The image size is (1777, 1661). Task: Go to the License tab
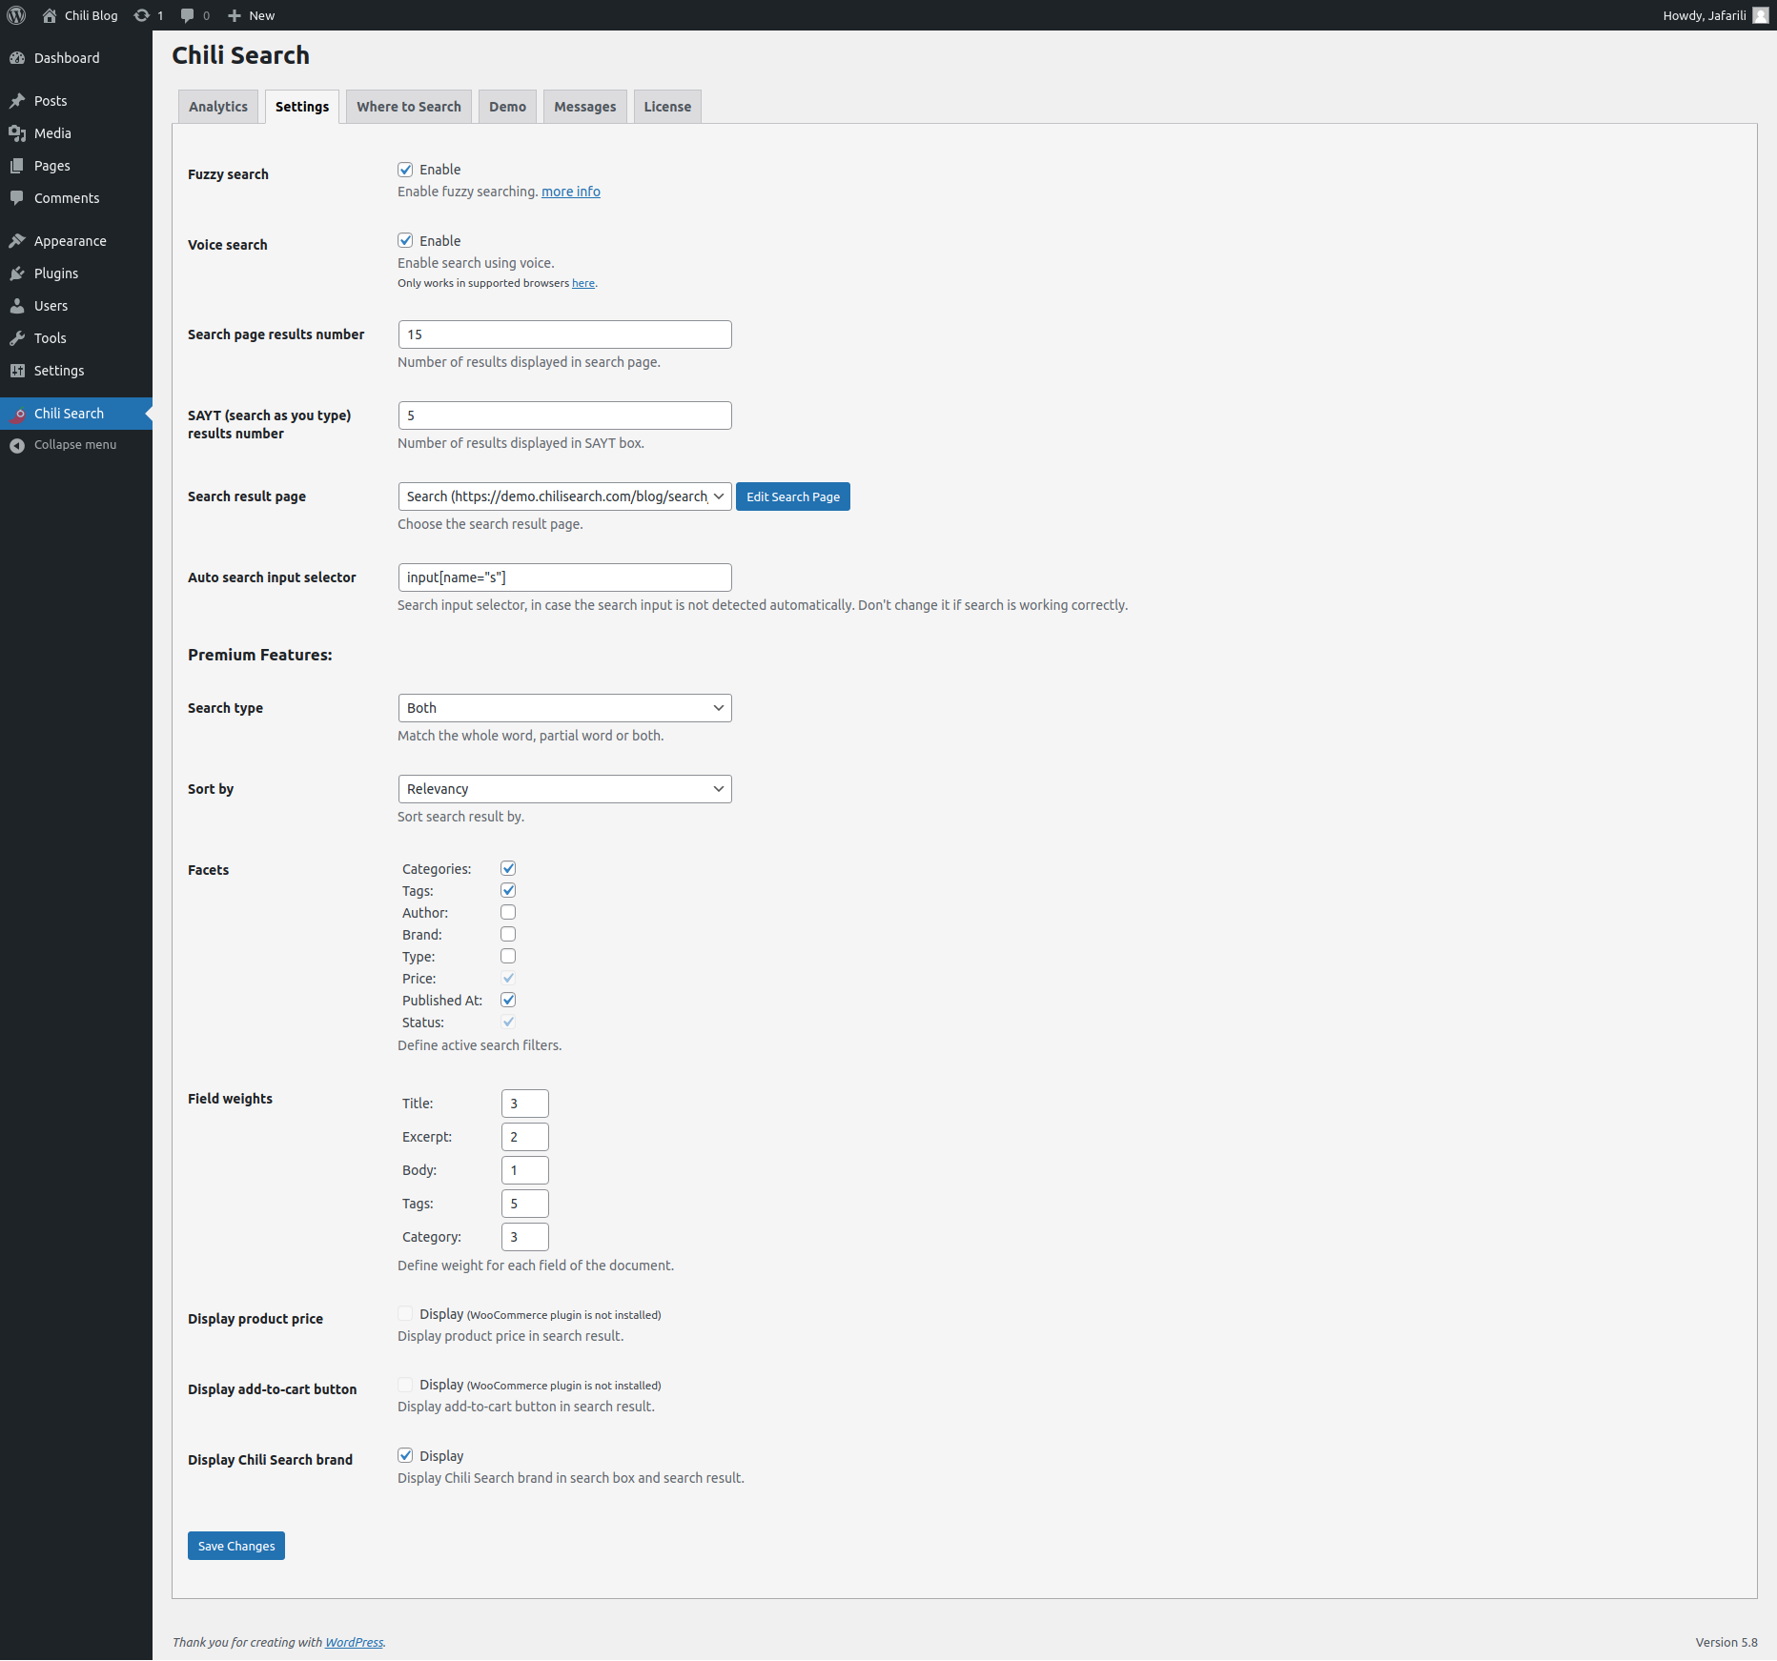[x=667, y=107]
